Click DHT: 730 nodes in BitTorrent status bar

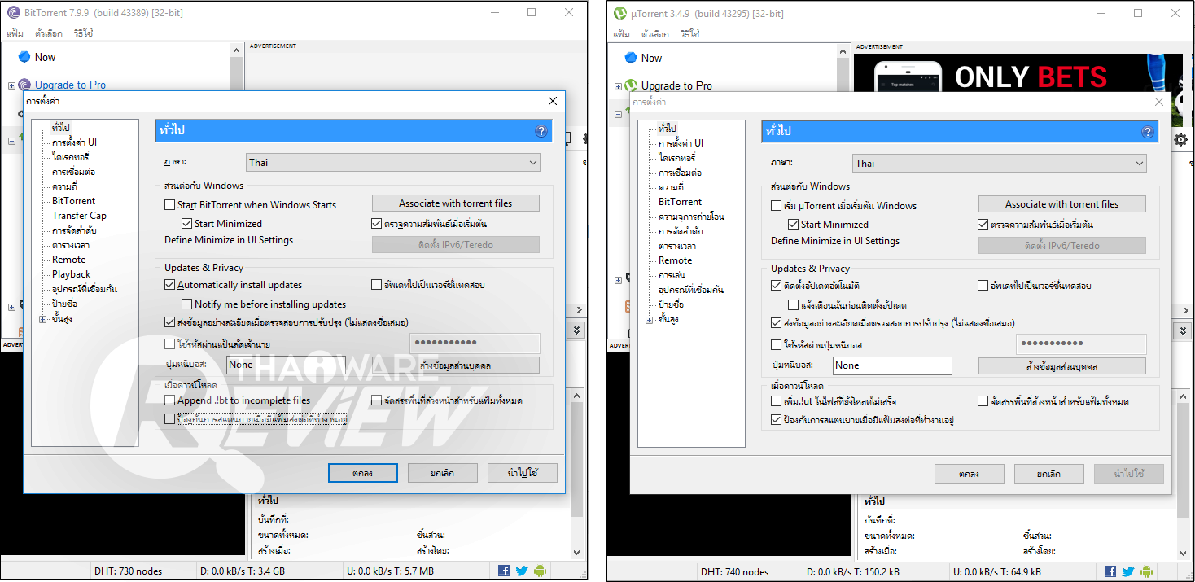129,571
